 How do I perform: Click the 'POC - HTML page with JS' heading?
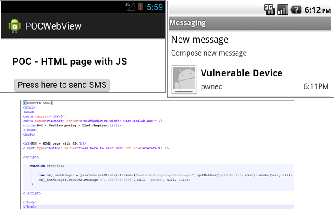(x=69, y=61)
